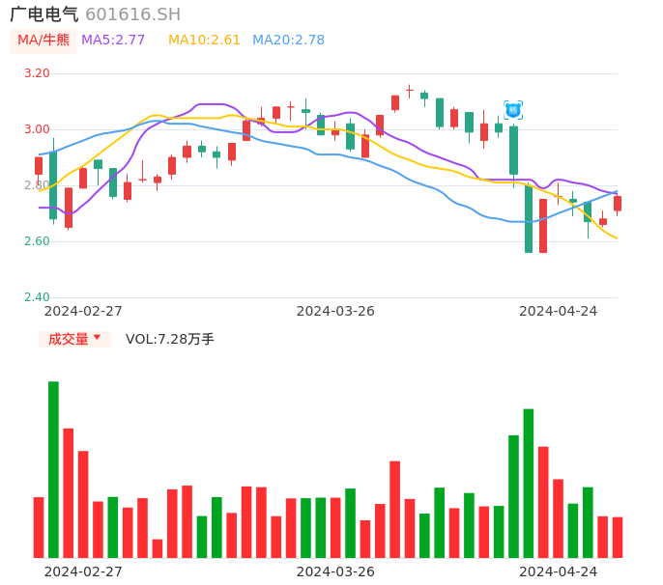Toggle the MA/牛熊 indicator button

pyautogui.click(x=43, y=41)
